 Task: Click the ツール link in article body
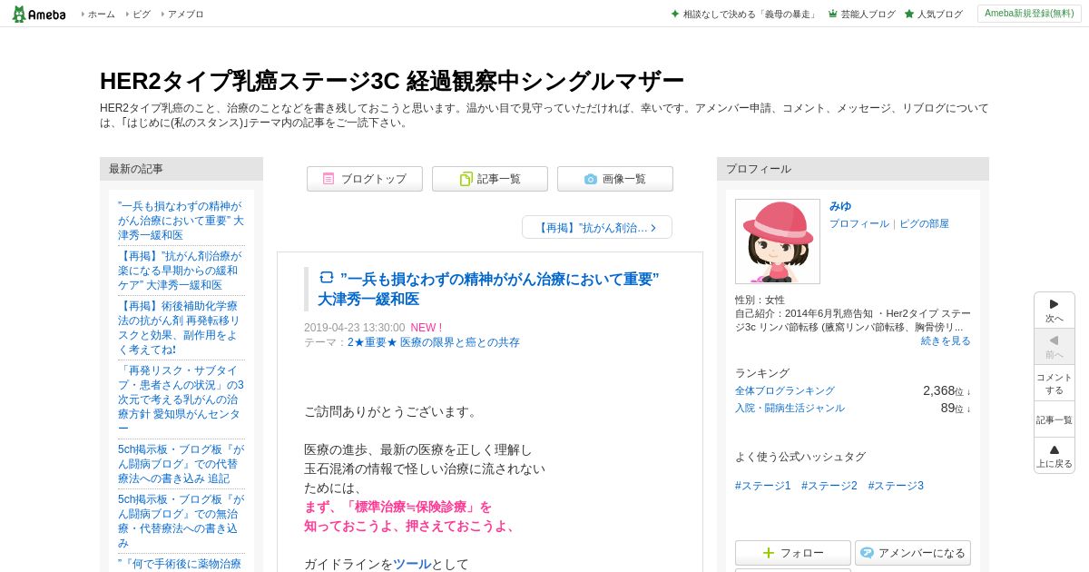pyautogui.click(x=412, y=564)
